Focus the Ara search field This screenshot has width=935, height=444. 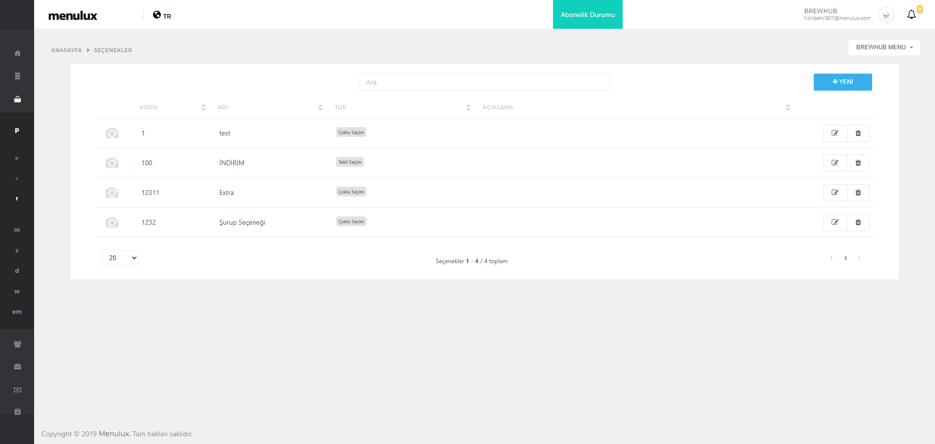click(x=484, y=82)
